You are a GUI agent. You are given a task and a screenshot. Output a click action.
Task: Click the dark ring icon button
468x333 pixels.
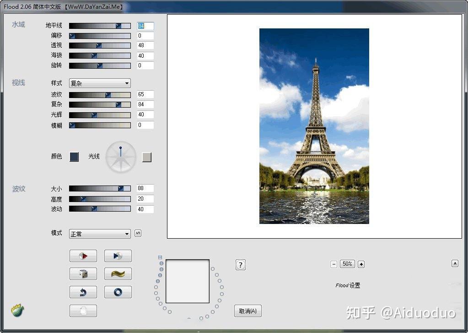[x=118, y=292]
